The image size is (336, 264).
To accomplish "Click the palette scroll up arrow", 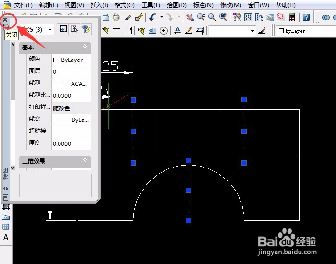I will click(13, 44).
